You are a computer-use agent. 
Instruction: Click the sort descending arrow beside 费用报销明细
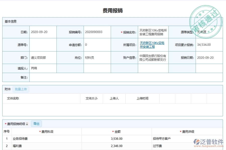(27, 124)
